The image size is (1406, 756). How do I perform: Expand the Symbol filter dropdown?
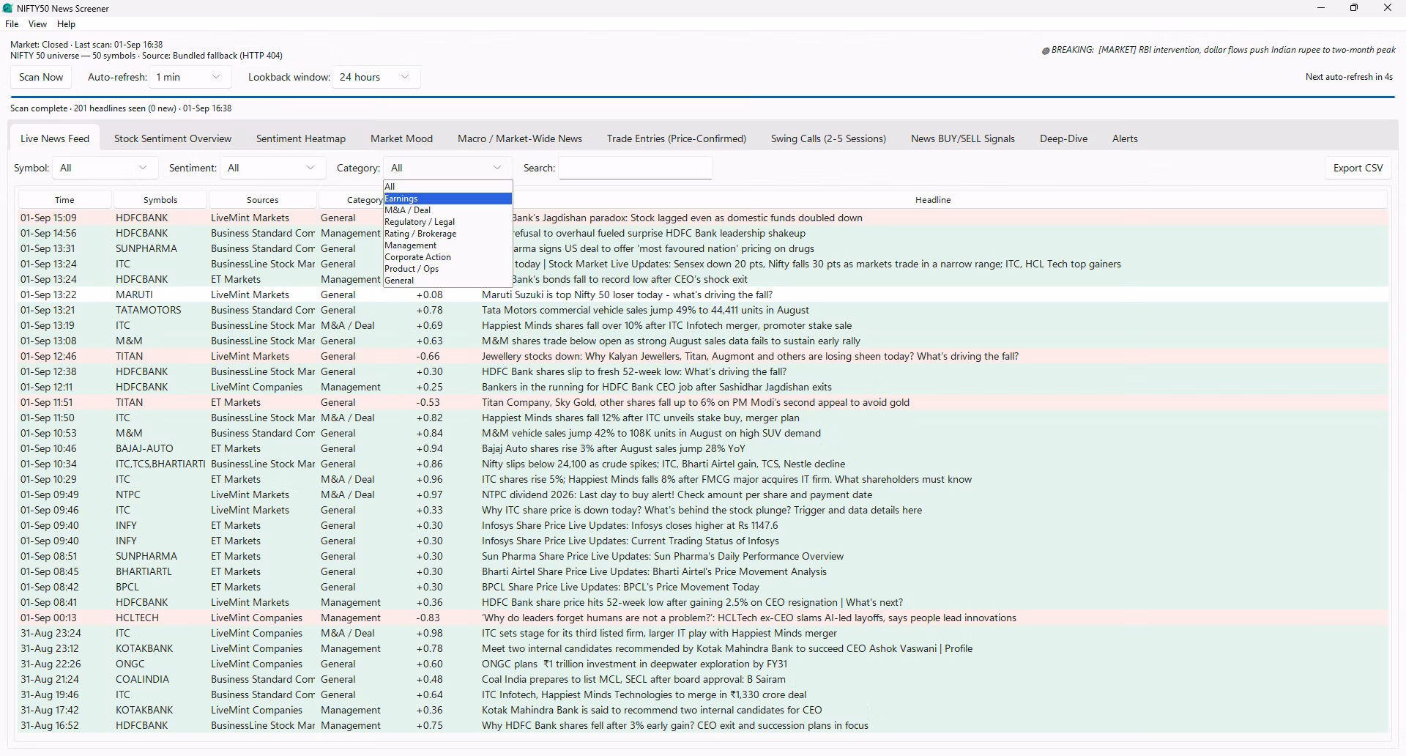(x=105, y=168)
